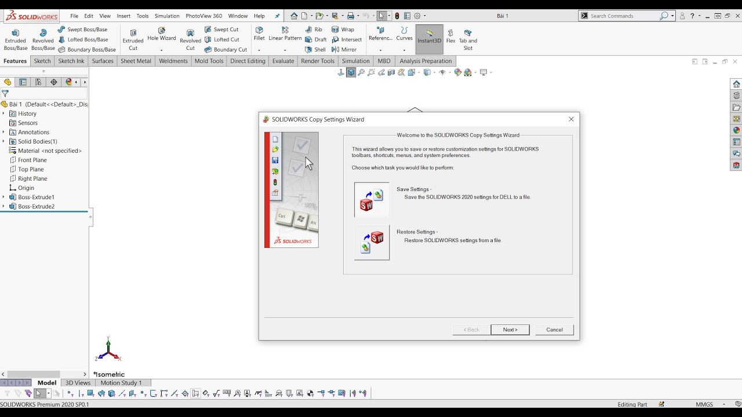Click the Rebuild traffic light icon
This screenshot has width=742, height=417.
pyautogui.click(x=397, y=16)
